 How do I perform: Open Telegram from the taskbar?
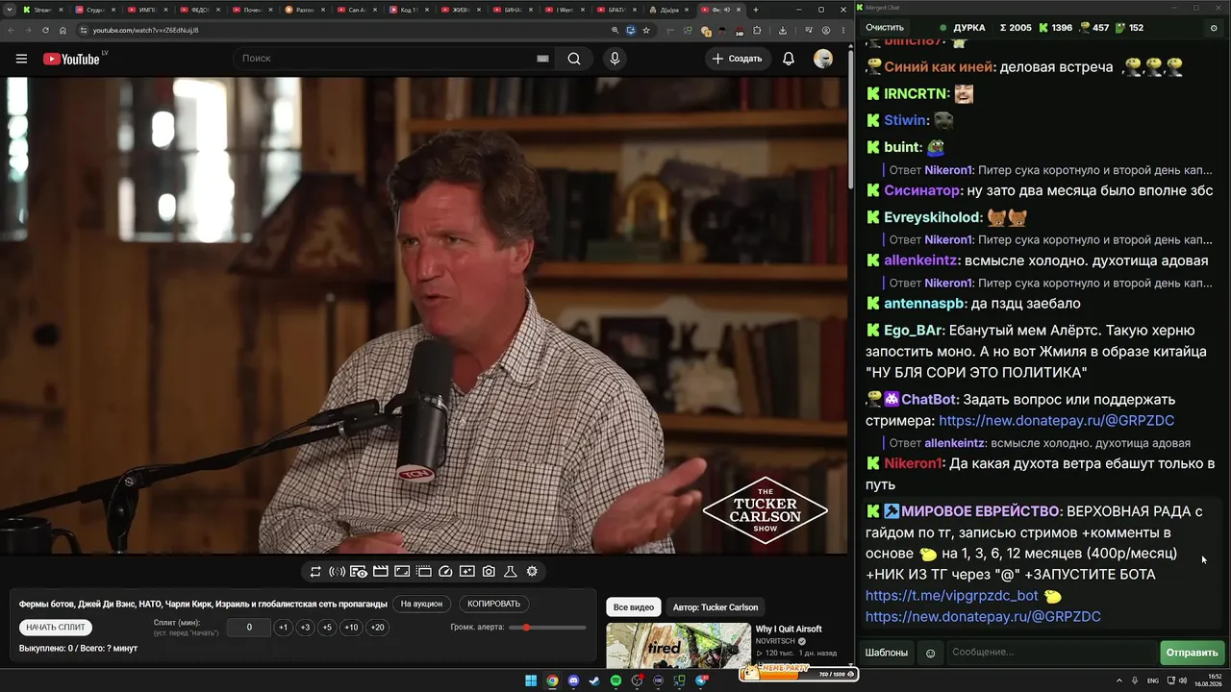702,680
